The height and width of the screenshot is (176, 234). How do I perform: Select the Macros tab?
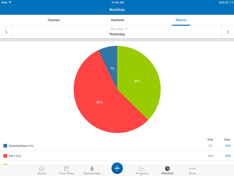tap(181, 20)
